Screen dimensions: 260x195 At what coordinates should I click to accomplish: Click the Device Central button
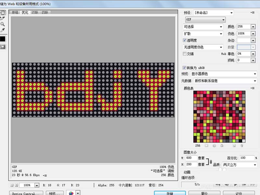[x=26, y=193]
